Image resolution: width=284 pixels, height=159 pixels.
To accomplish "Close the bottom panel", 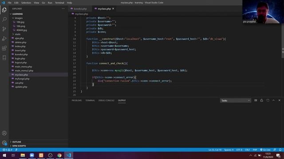I will click(279, 100).
